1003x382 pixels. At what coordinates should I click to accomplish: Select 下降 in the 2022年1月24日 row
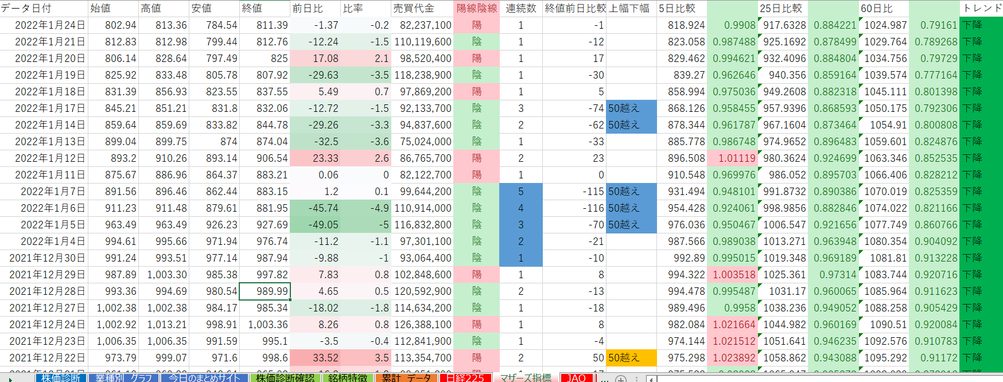pos(981,25)
